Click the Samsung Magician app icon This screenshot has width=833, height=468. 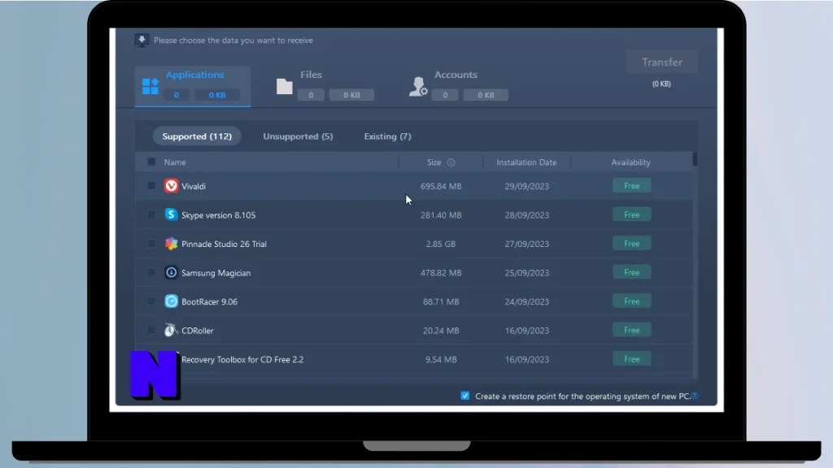pos(171,272)
